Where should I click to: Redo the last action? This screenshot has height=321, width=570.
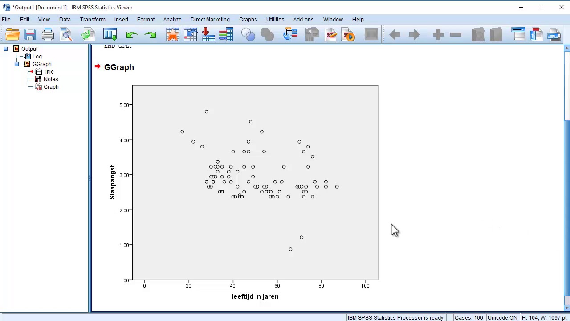tap(151, 35)
